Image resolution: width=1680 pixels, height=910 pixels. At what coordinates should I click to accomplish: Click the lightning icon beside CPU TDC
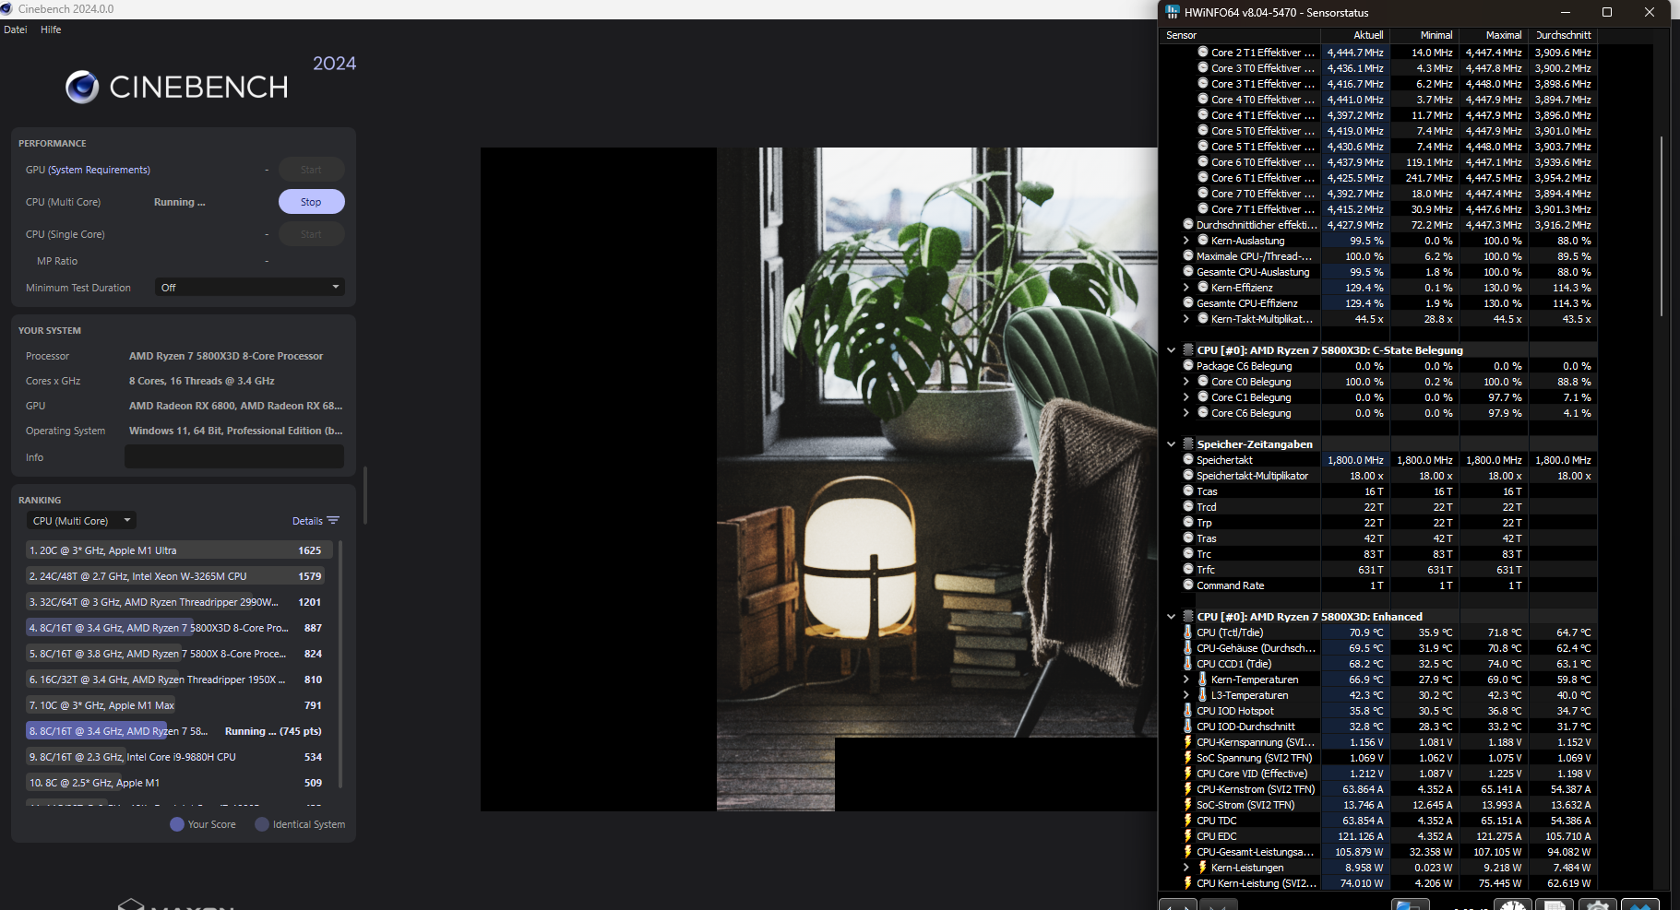[1187, 821]
